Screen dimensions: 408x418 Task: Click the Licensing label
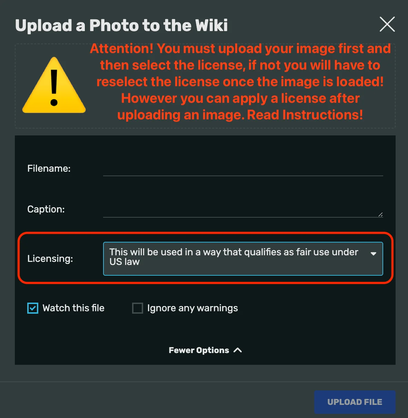pos(50,259)
